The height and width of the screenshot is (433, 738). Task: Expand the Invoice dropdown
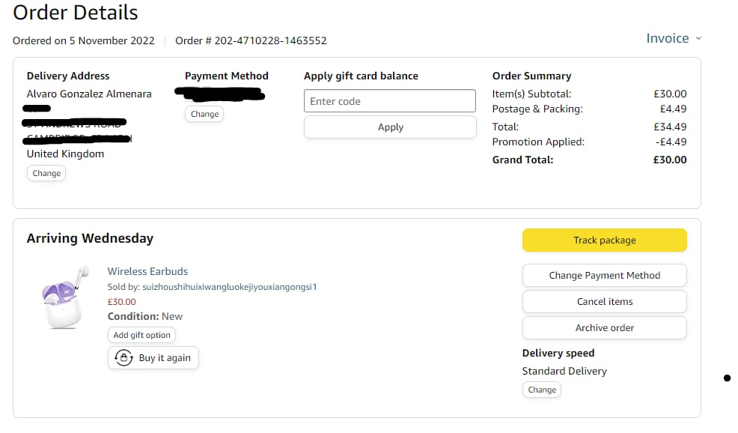pyautogui.click(x=674, y=38)
